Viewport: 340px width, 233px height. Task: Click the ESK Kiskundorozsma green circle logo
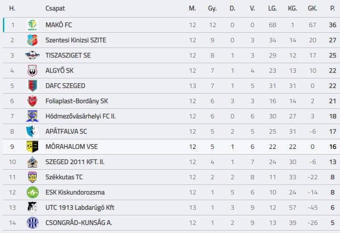tap(32, 193)
